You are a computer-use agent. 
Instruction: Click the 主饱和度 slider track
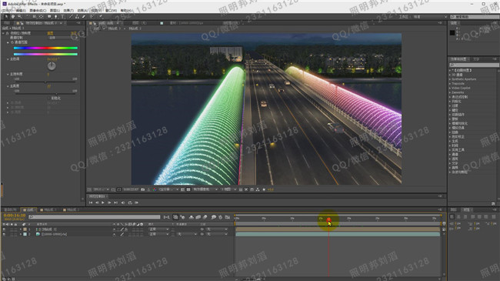pyautogui.click(x=45, y=82)
